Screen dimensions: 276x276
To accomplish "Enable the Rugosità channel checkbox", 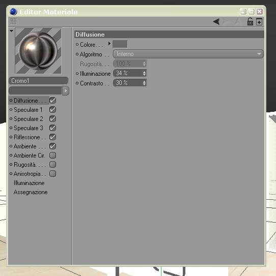I will (x=52, y=164).
